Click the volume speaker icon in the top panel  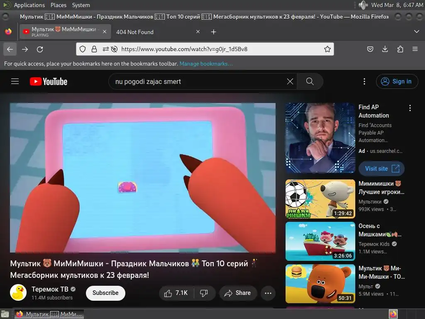363,5
